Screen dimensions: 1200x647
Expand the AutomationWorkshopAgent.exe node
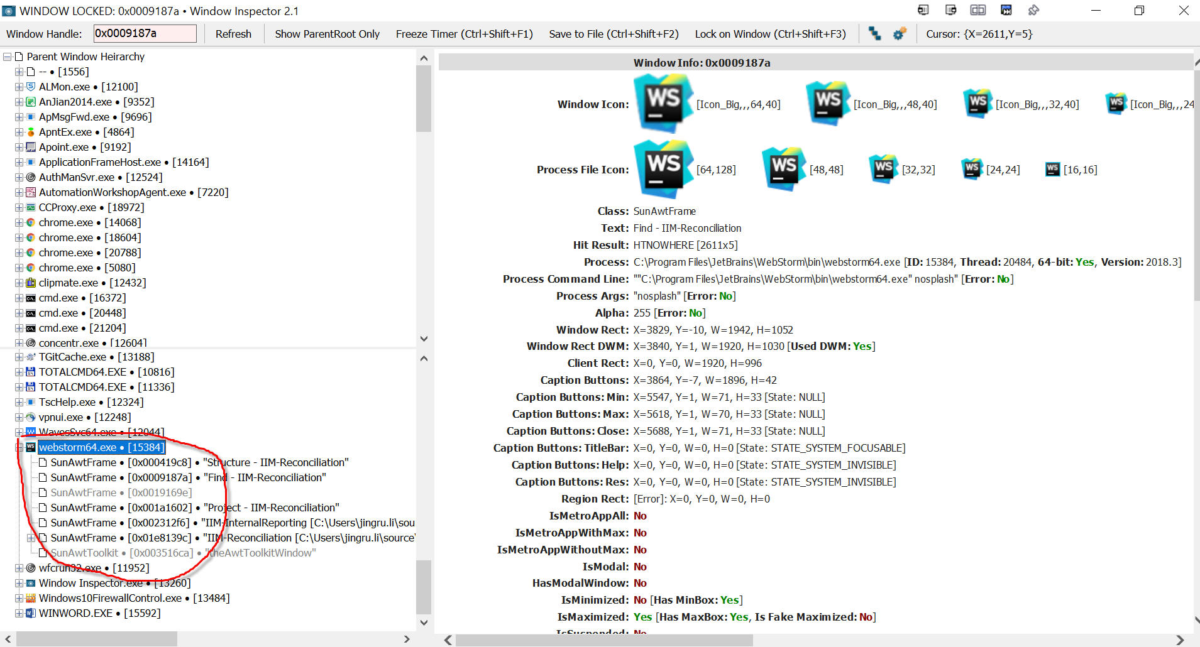coord(19,192)
